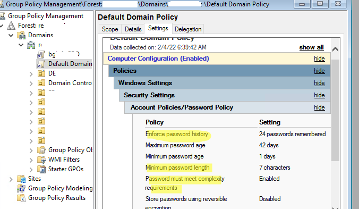Screen dimensions: 359x209
Task: Expand the Group Policy Objects node
Action: pos(31,151)
